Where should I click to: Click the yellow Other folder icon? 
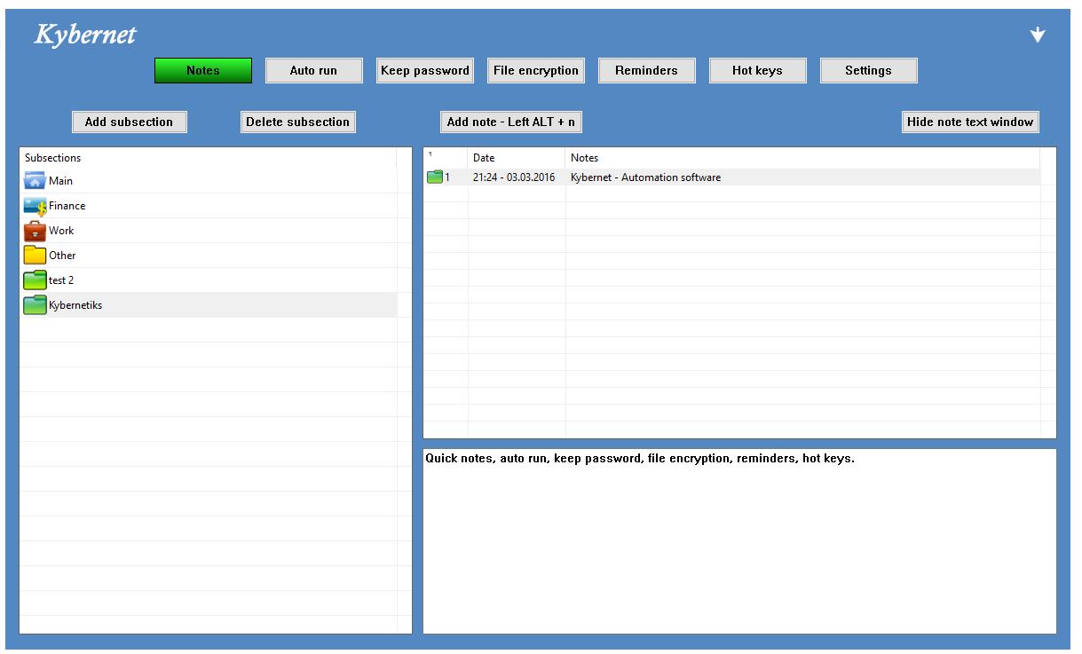point(35,256)
